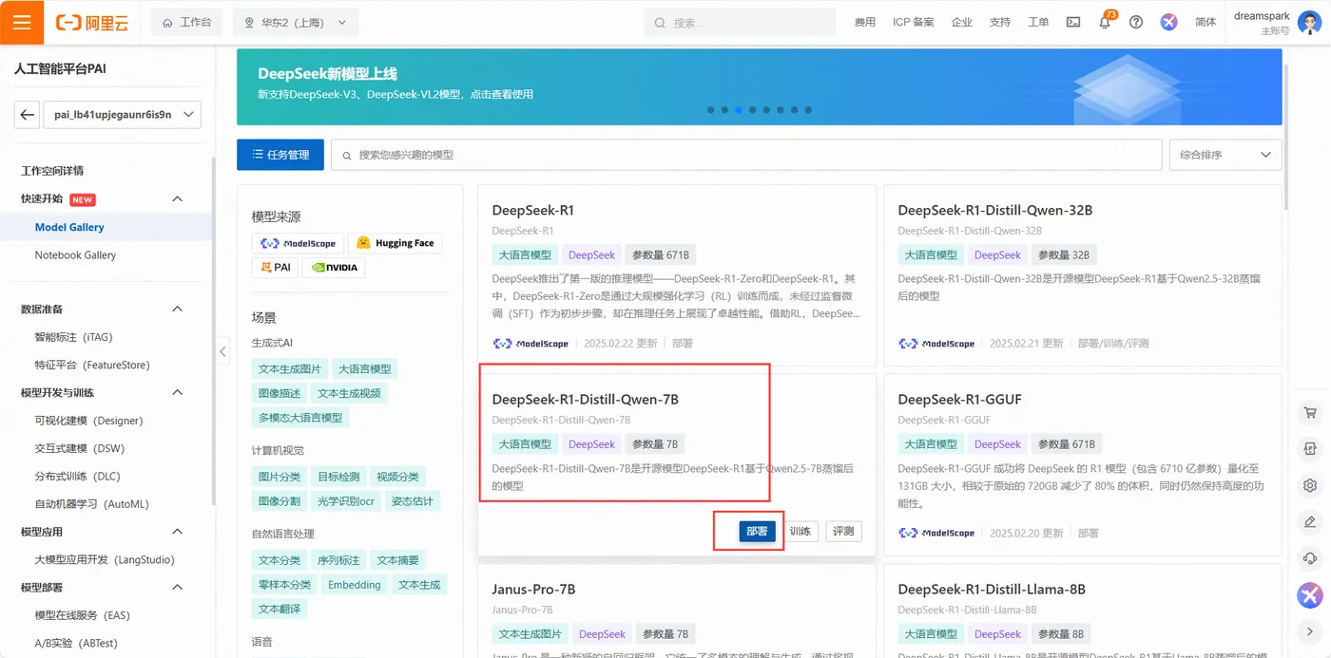This screenshot has width=1331, height=658.
Task: Expand the right sidebar arrow icon
Action: [x=1310, y=631]
